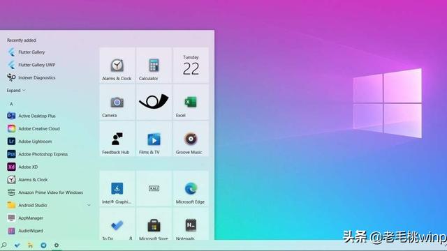447x251 pixels.
Task: Open the Feedback Hub tile
Action: point(117,139)
